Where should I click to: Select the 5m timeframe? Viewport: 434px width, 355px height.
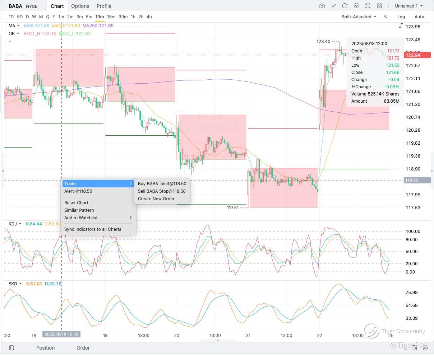coord(89,17)
